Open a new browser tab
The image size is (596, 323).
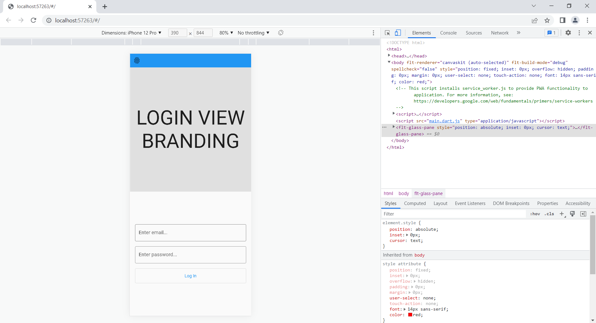(x=105, y=7)
